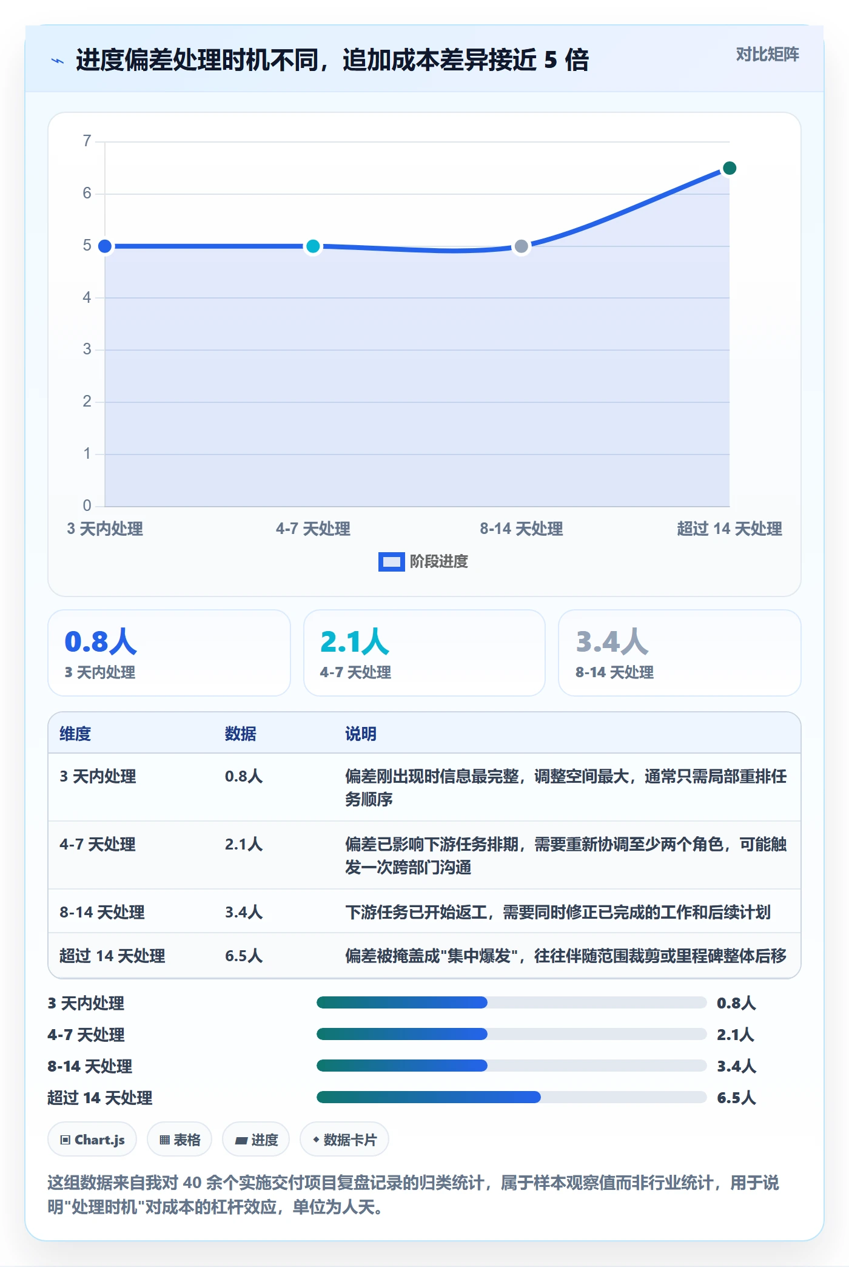Click the bar icon in 进度 tag
This screenshot has height=1267, width=849.
coord(241,1141)
